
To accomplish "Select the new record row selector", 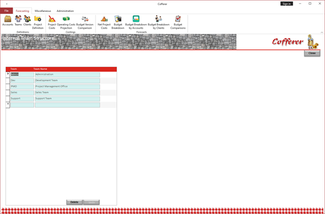I will tap(8, 105).
